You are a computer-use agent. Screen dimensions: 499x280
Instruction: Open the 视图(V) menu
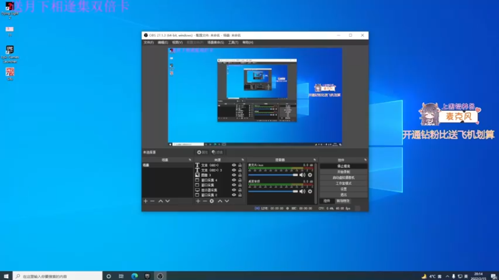177,42
